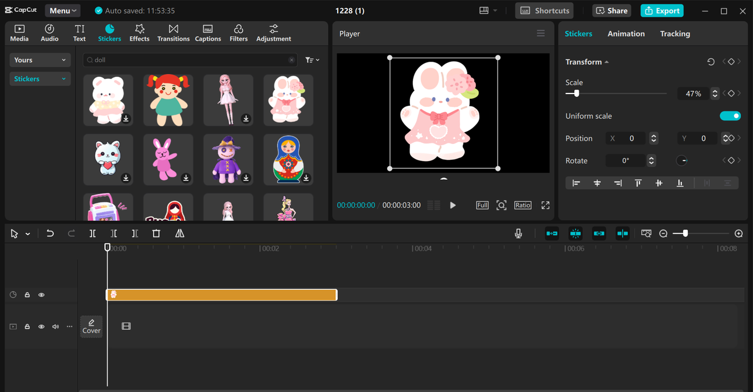Adjust the timeline zoom slider

(701, 233)
